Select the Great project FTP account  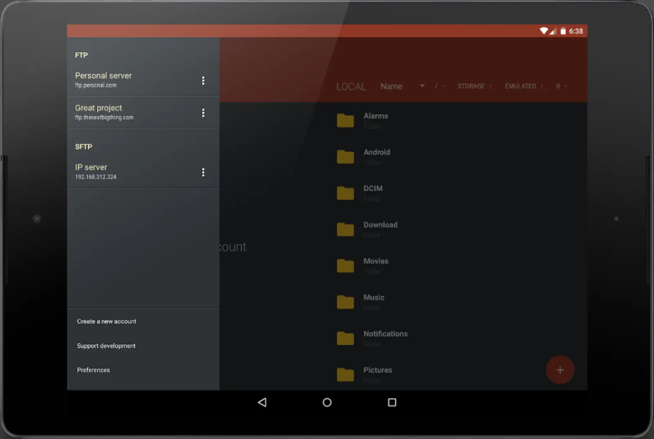click(143, 113)
